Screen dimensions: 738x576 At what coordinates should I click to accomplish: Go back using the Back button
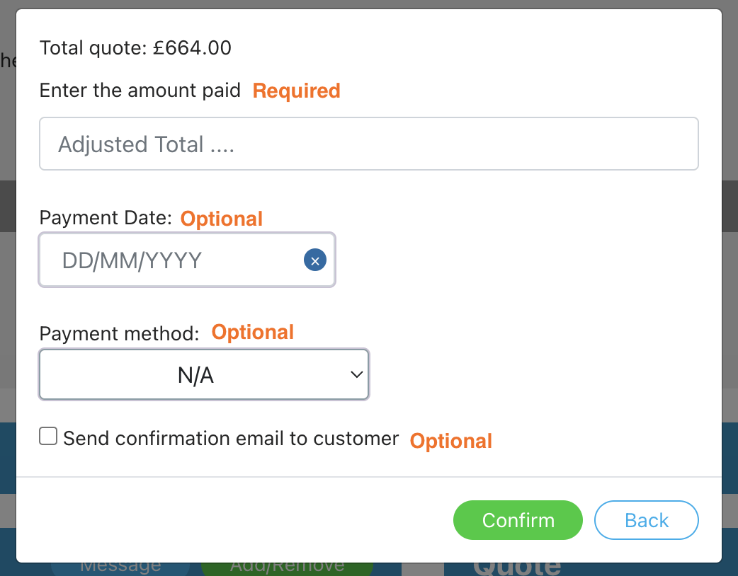coord(646,520)
